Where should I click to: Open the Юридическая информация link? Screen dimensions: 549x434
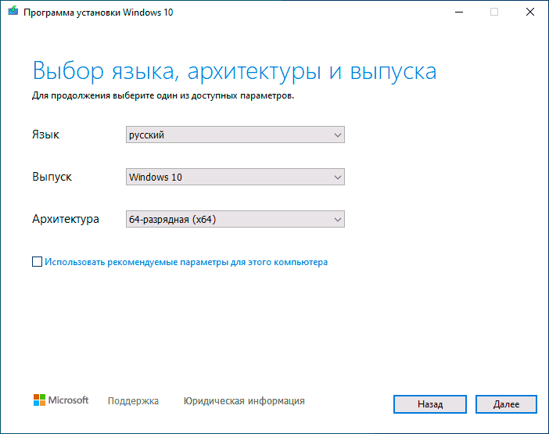pyautogui.click(x=244, y=401)
